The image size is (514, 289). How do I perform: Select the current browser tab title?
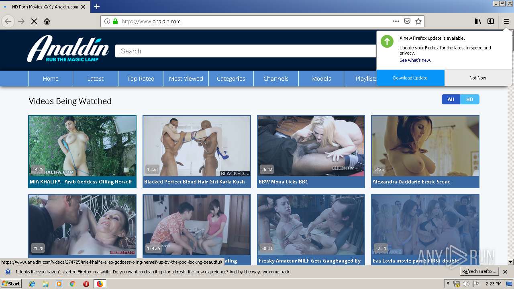point(45,7)
